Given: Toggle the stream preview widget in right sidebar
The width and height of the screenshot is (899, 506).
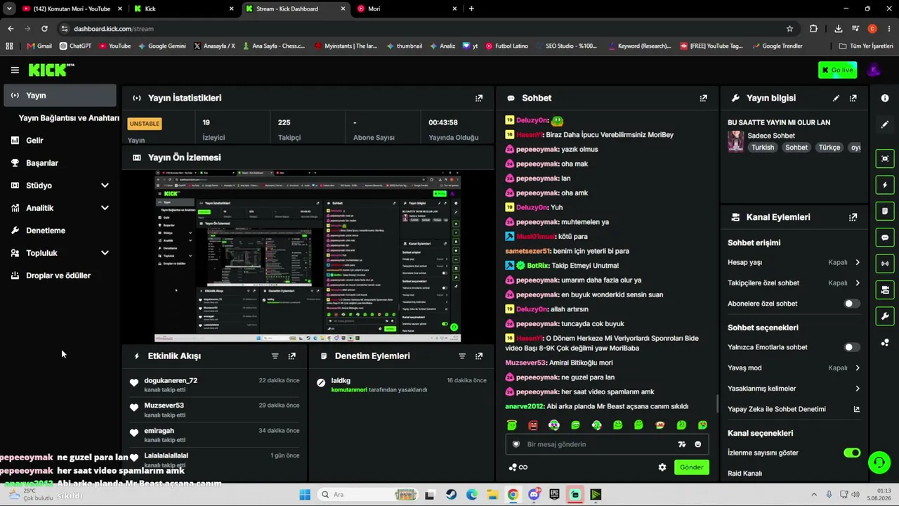Looking at the screenshot, I should pyautogui.click(x=885, y=159).
